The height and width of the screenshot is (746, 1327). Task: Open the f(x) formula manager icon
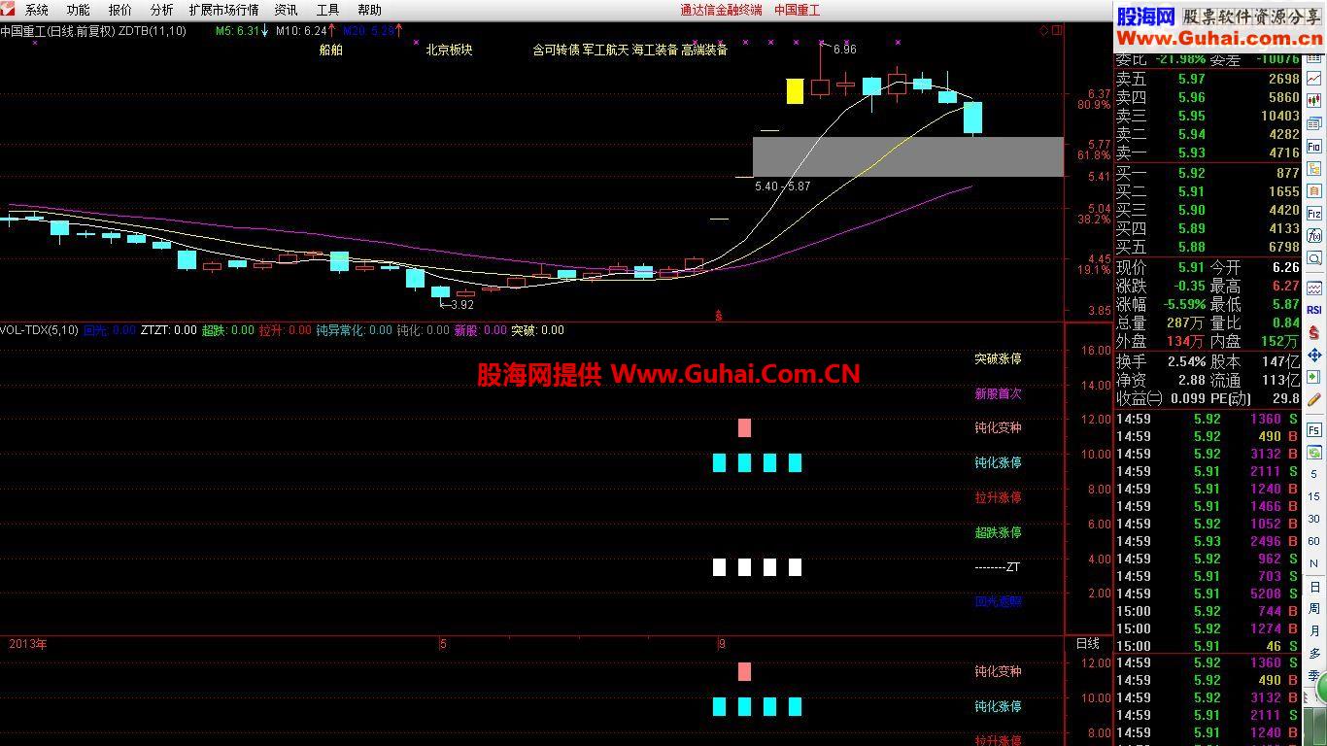point(1314,236)
